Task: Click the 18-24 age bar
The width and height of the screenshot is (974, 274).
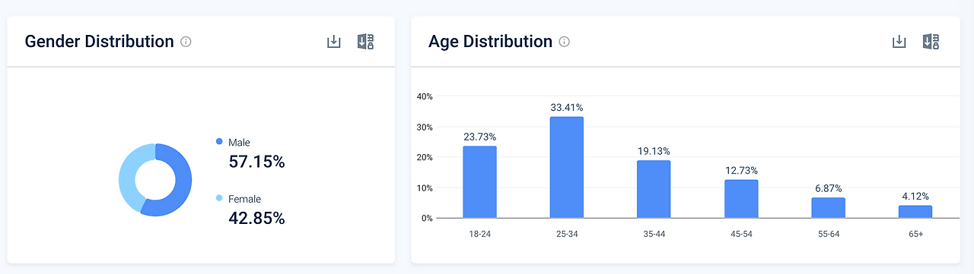Action: [x=479, y=182]
